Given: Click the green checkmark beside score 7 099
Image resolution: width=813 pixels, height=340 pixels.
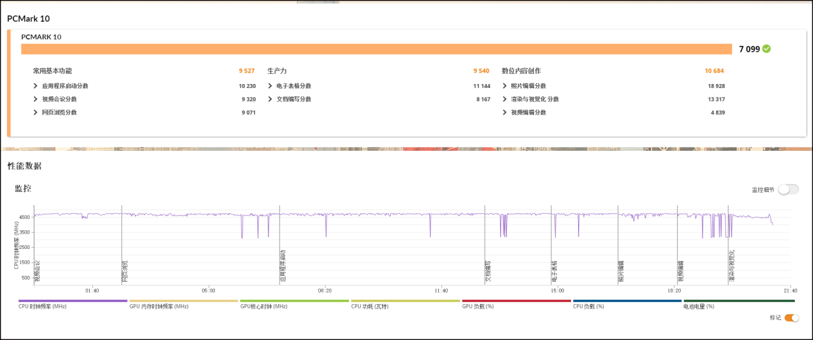Looking at the screenshot, I should 767,49.
